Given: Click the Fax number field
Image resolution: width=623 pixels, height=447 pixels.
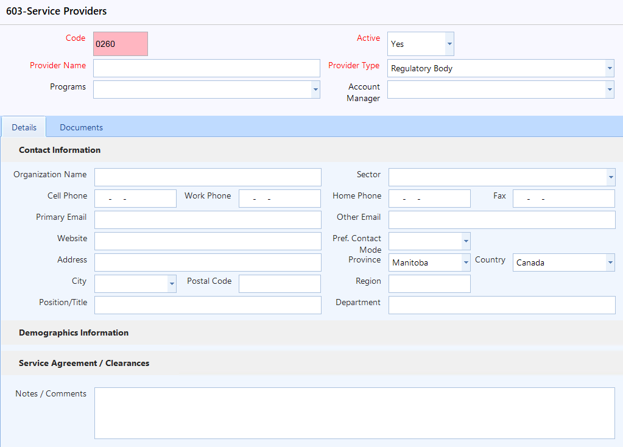Looking at the screenshot, I should pos(564,199).
